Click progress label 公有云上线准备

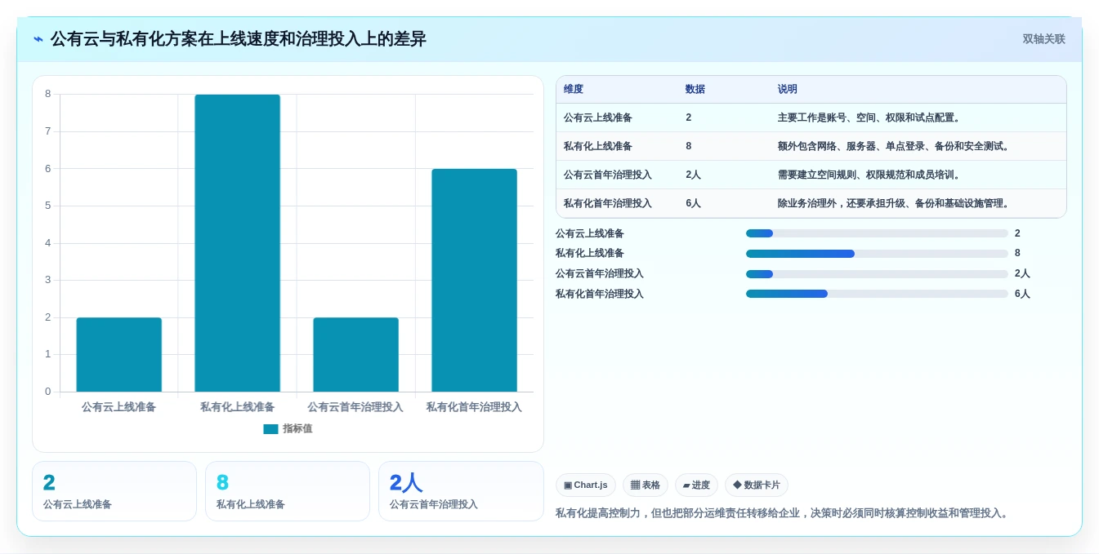590,233
